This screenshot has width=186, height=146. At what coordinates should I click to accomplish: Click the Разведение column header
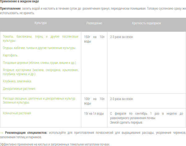point(94,23)
